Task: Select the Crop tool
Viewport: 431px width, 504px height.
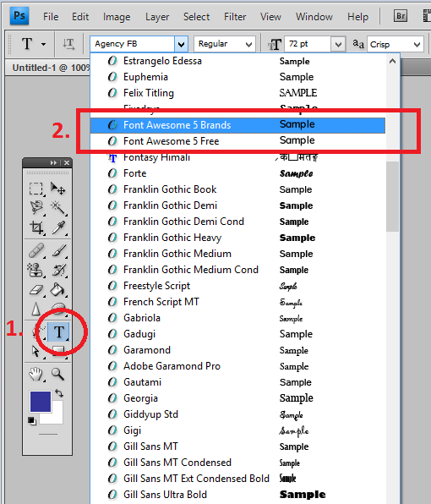Action: click(x=36, y=227)
